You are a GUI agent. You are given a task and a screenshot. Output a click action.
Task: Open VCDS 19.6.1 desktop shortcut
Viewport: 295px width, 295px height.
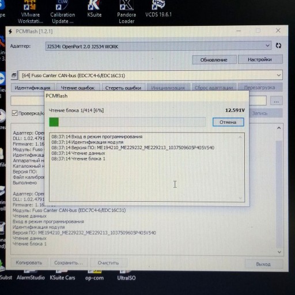point(158,9)
